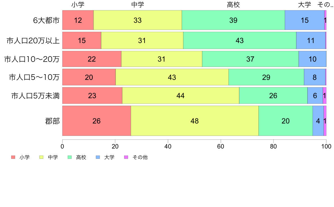Click the 48 segment in 郡部 bar
The height and width of the screenshot is (207, 334).
[195, 121]
